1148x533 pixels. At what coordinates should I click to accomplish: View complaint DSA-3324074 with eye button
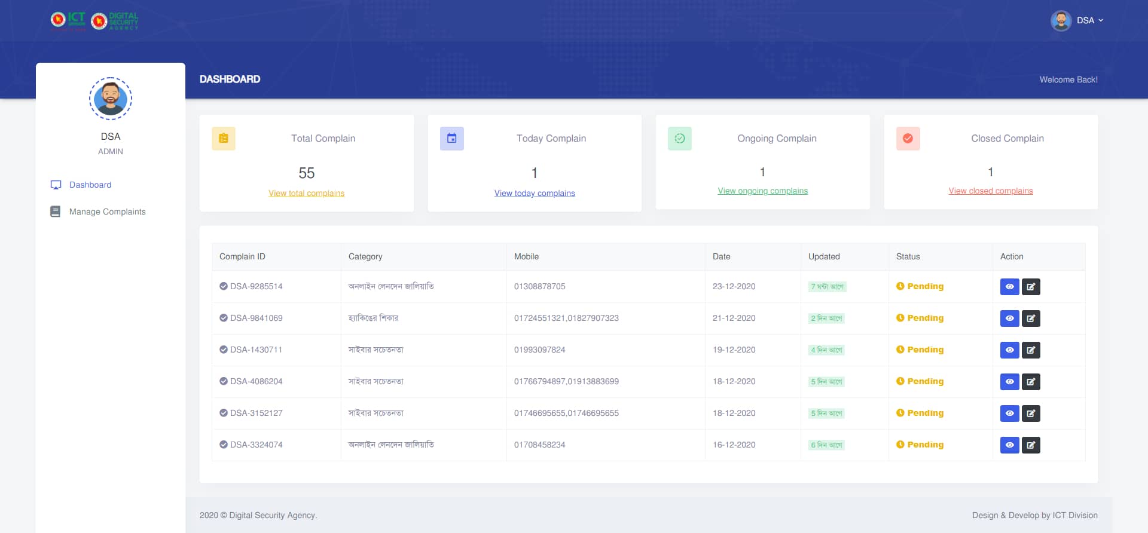pos(1010,445)
